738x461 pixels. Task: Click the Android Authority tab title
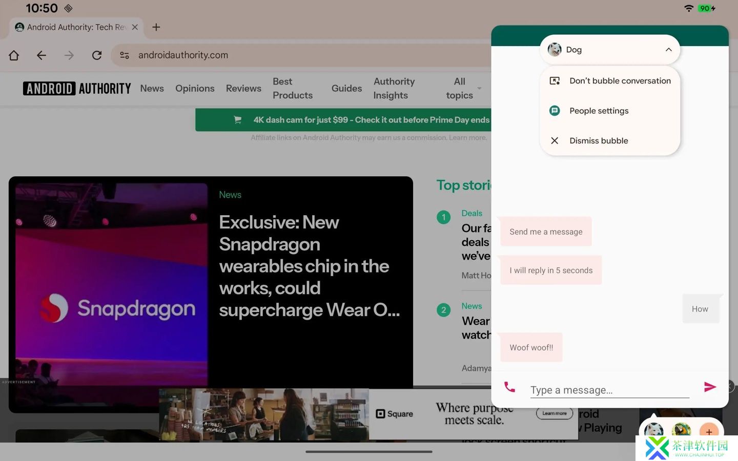76,27
